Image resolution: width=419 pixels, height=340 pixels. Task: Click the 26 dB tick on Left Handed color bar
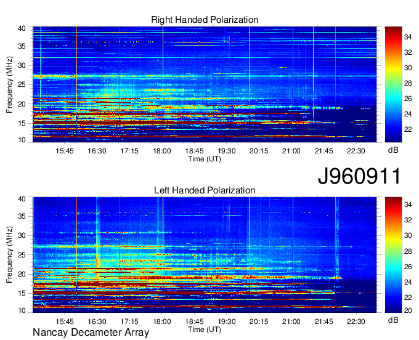pos(408,267)
